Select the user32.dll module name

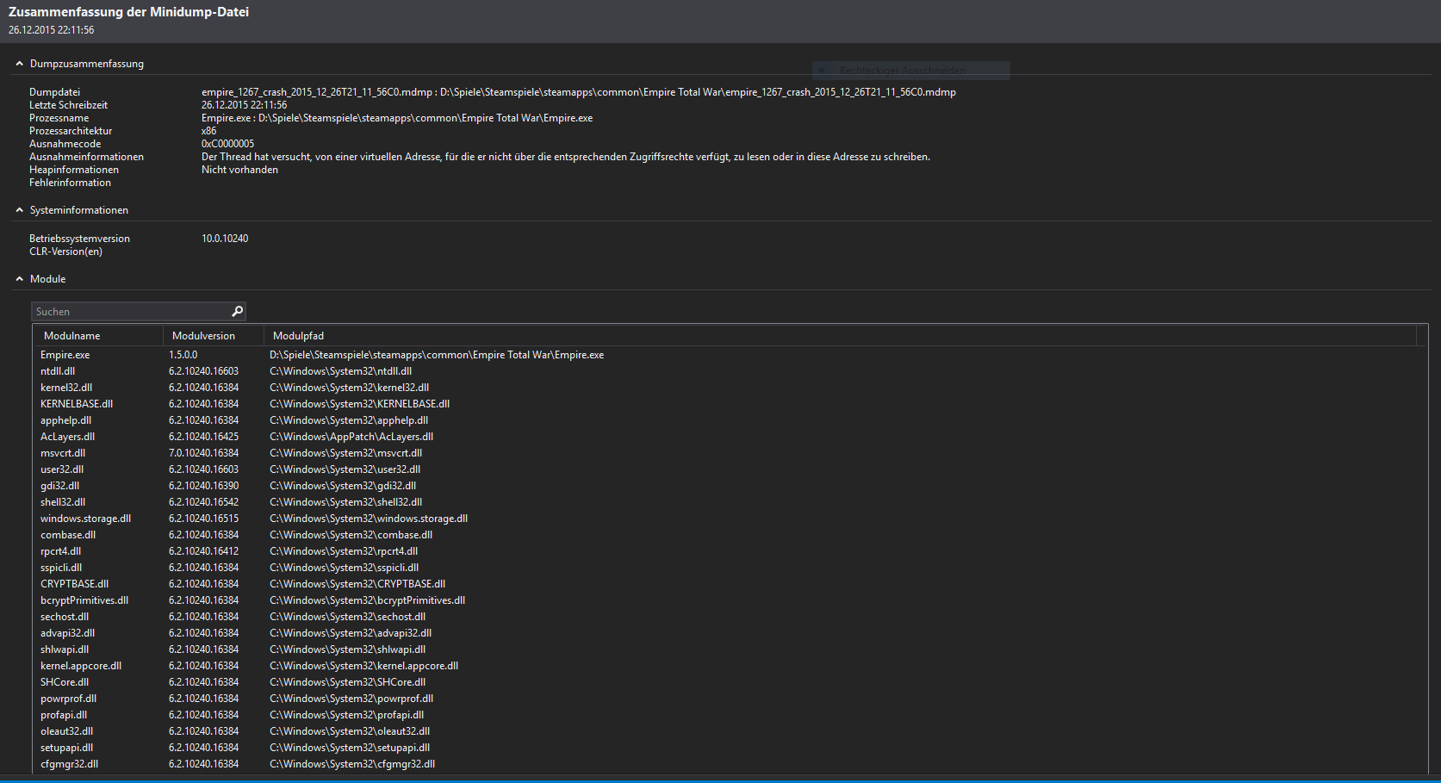click(x=62, y=469)
